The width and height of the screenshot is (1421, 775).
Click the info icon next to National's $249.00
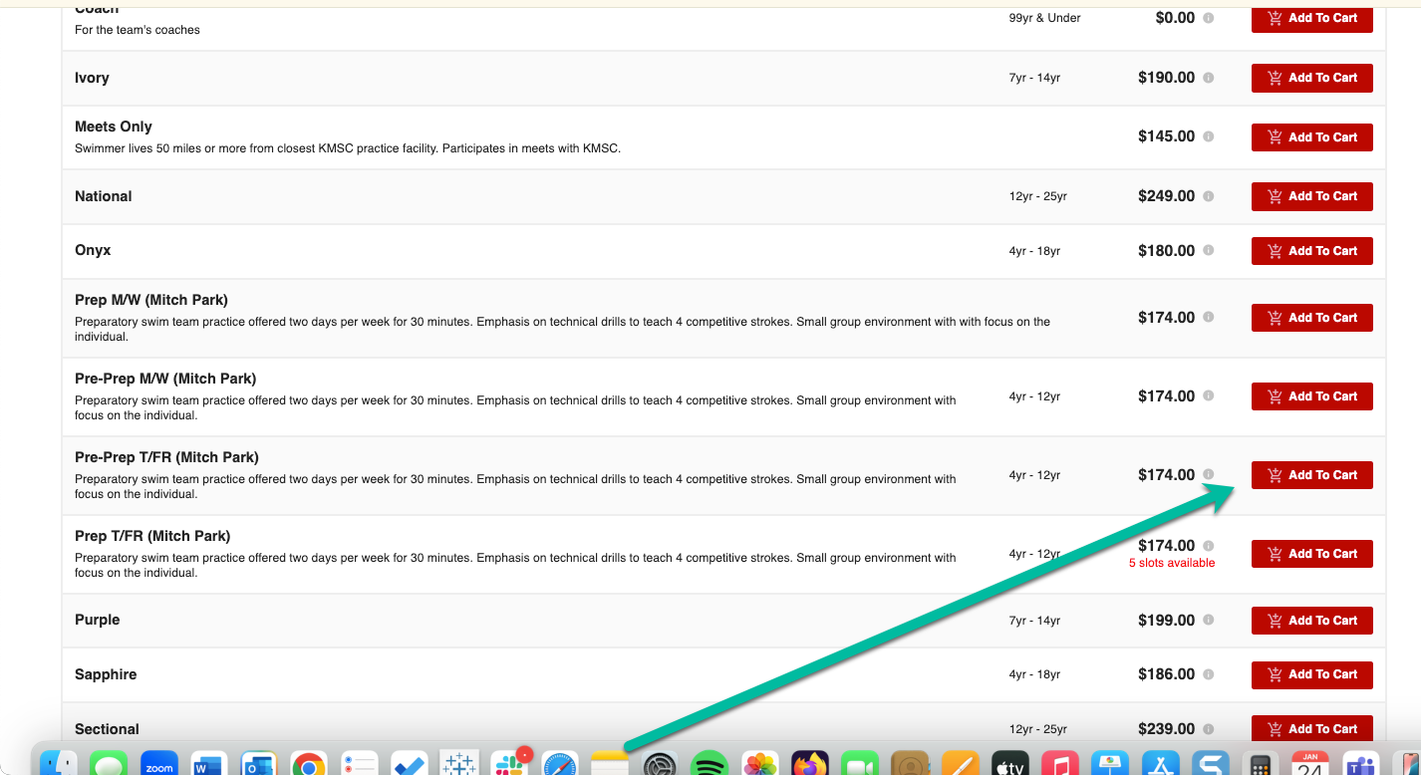(x=1208, y=196)
